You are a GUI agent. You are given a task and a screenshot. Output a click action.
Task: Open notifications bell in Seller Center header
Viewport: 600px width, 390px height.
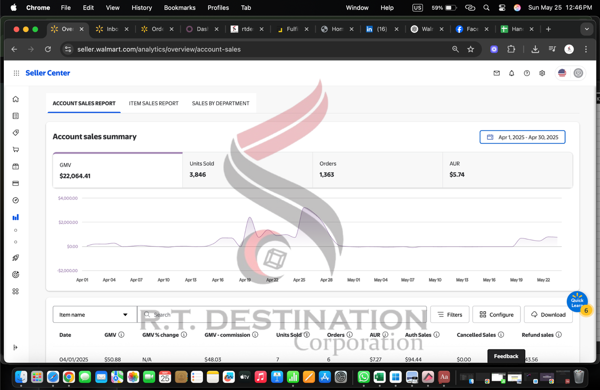click(x=512, y=73)
